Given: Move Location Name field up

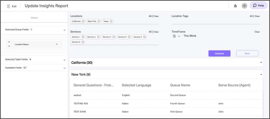Looking at the screenshot, I should click(x=9, y=42).
